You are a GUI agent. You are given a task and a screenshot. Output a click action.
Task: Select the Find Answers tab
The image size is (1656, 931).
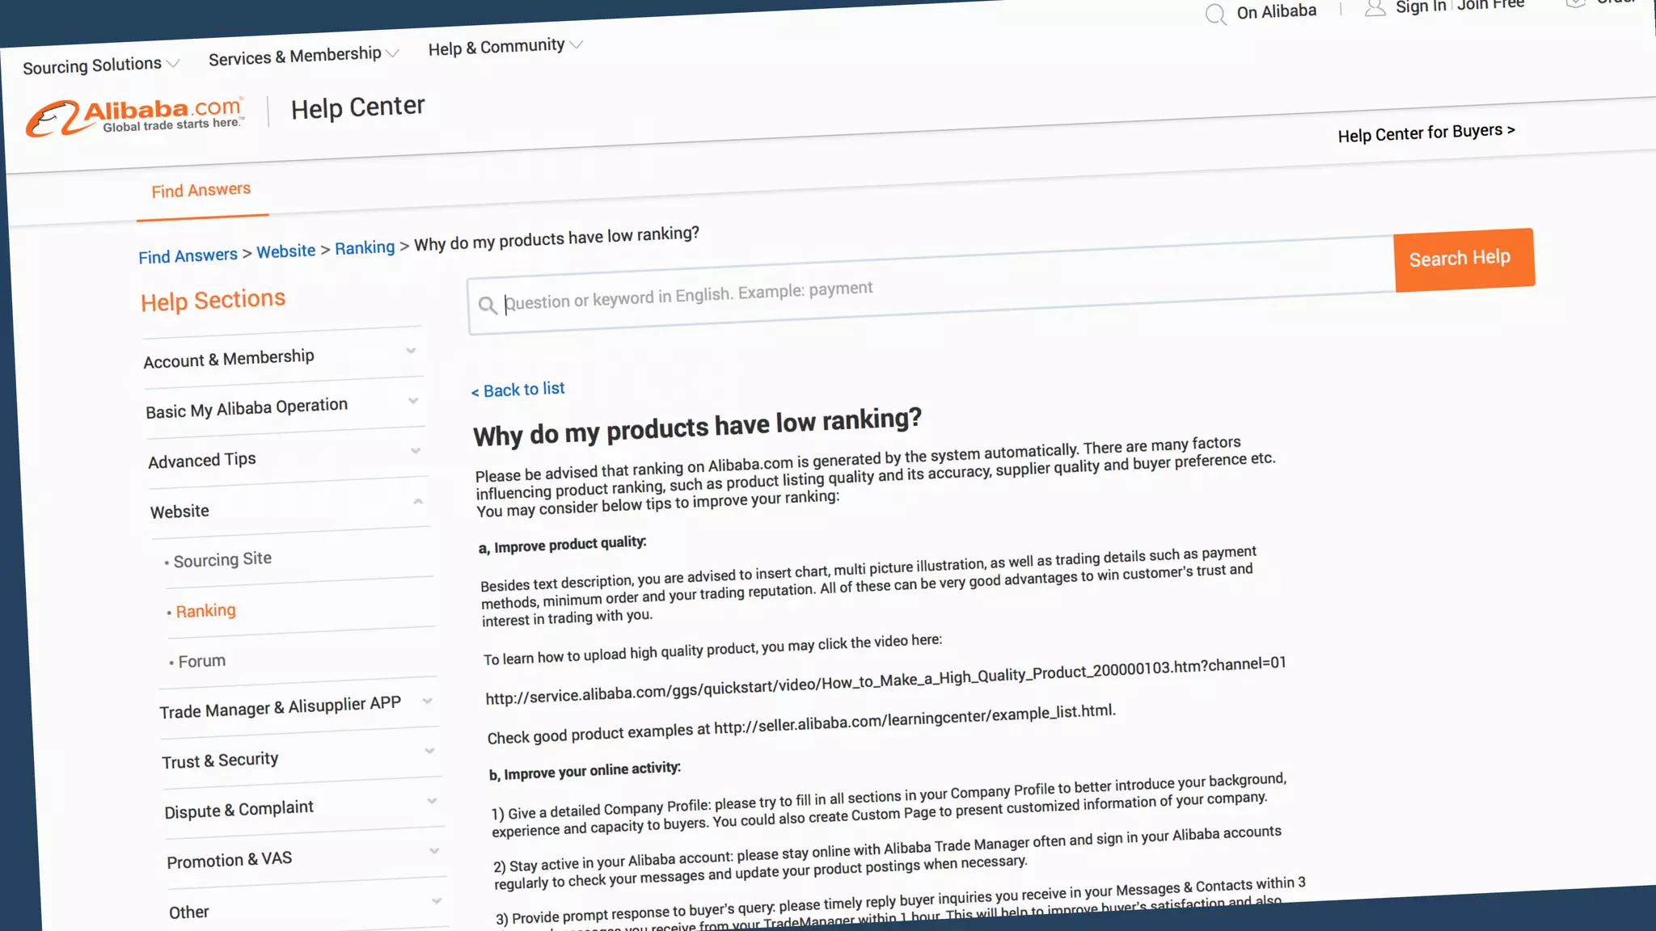[x=201, y=191]
